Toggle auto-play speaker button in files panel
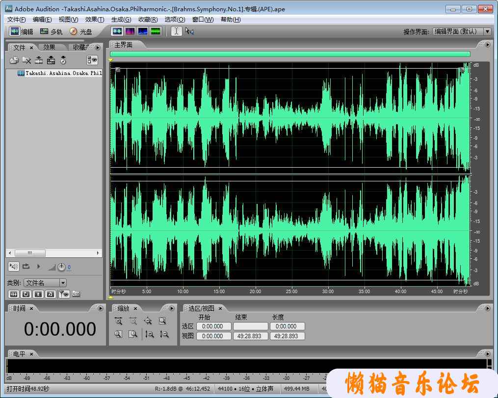The image size is (498, 398). tap(14, 266)
